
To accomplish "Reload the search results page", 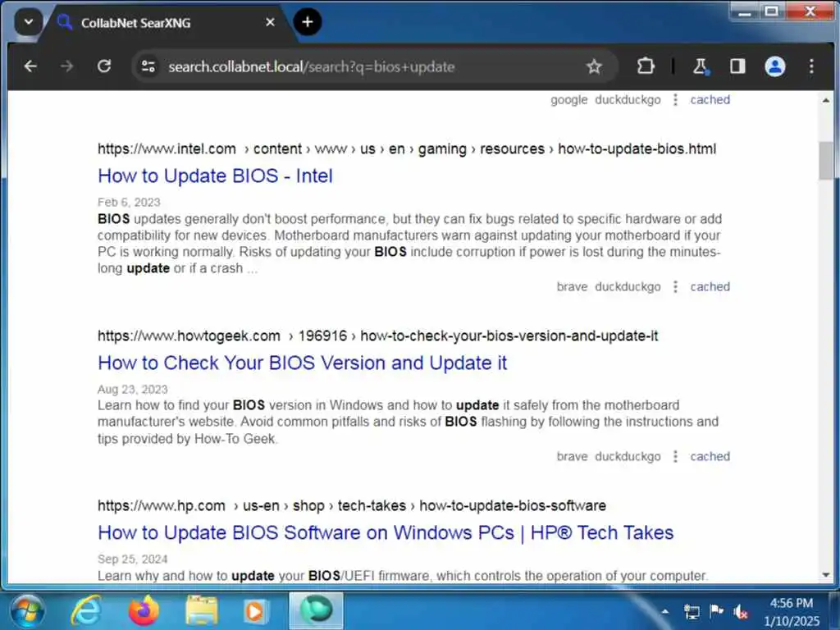I will pos(104,66).
